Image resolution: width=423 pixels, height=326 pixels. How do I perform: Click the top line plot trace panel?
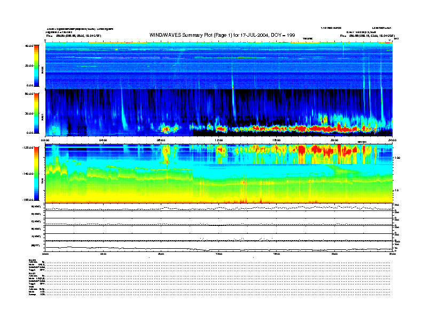(x=219, y=207)
